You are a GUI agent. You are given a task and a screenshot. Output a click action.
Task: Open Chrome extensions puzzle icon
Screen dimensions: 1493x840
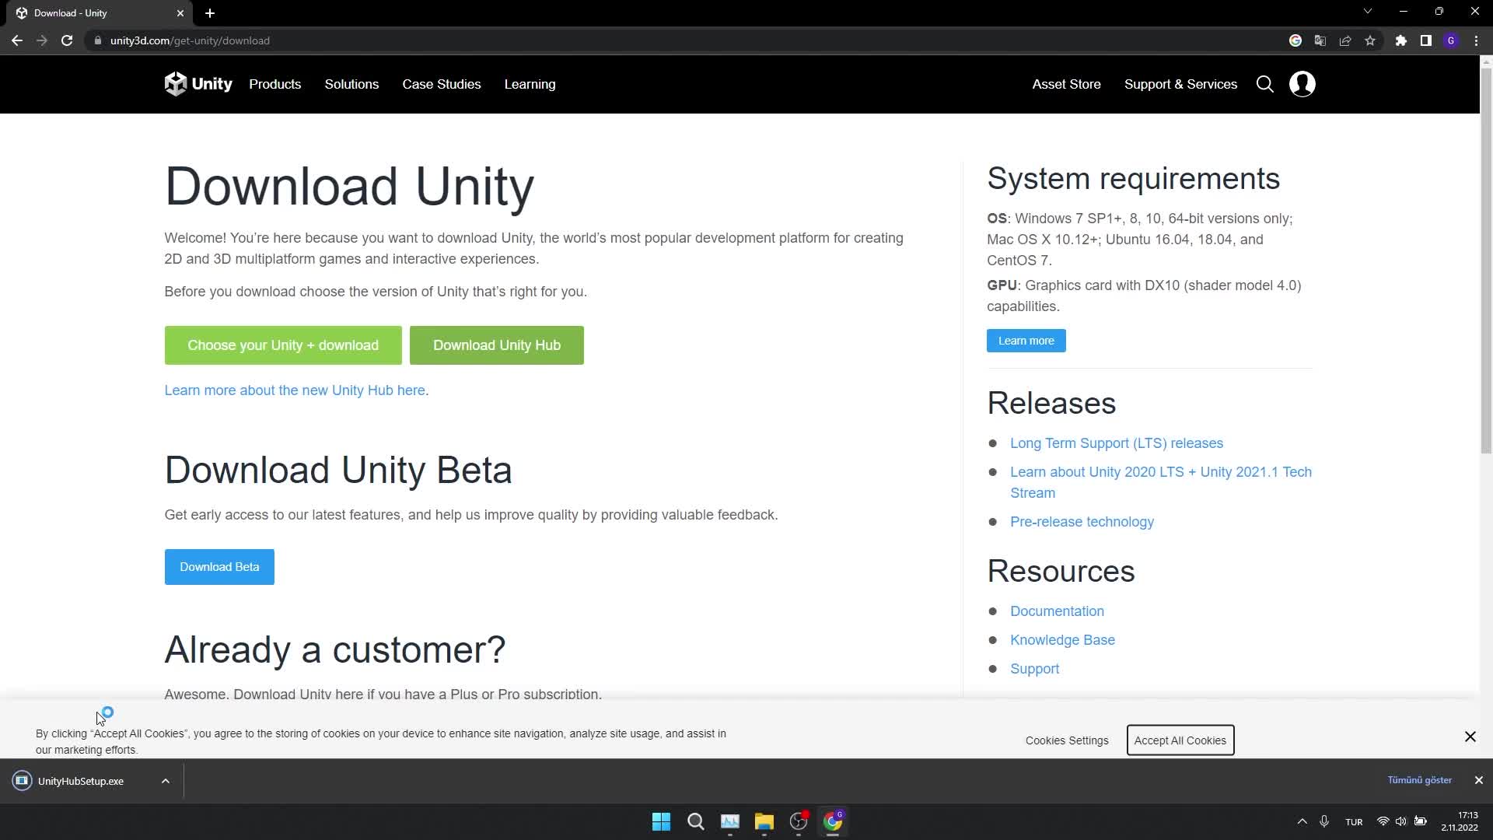(1401, 40)
